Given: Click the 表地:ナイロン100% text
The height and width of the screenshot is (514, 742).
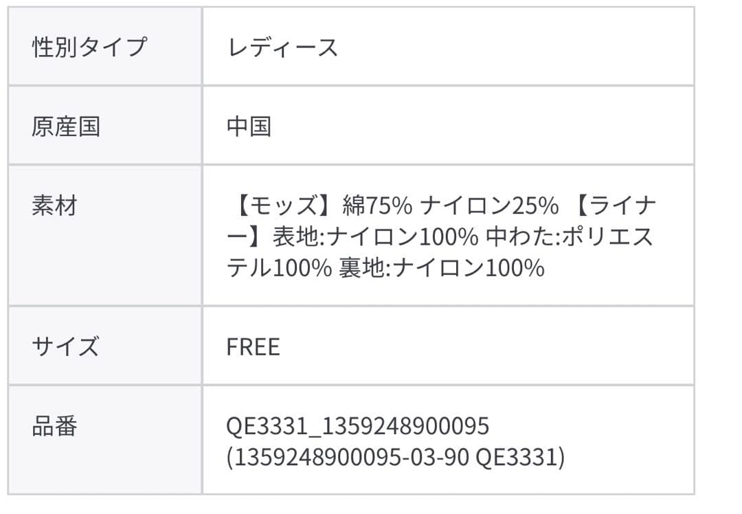Looking at the screenshot, I should (375, 236).
